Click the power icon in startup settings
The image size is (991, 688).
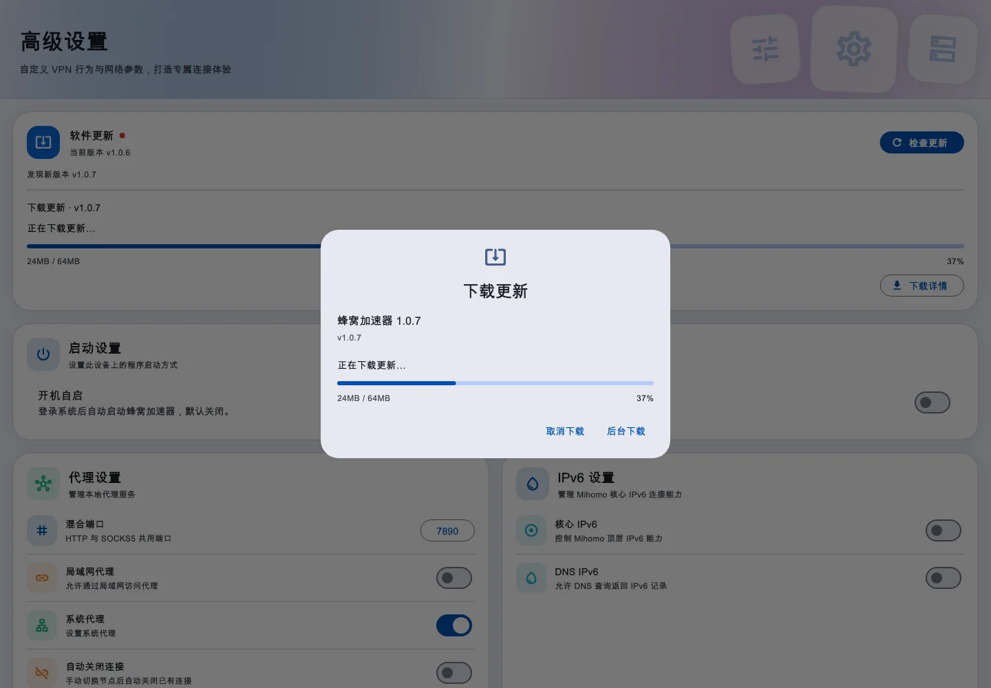point(43,354)
